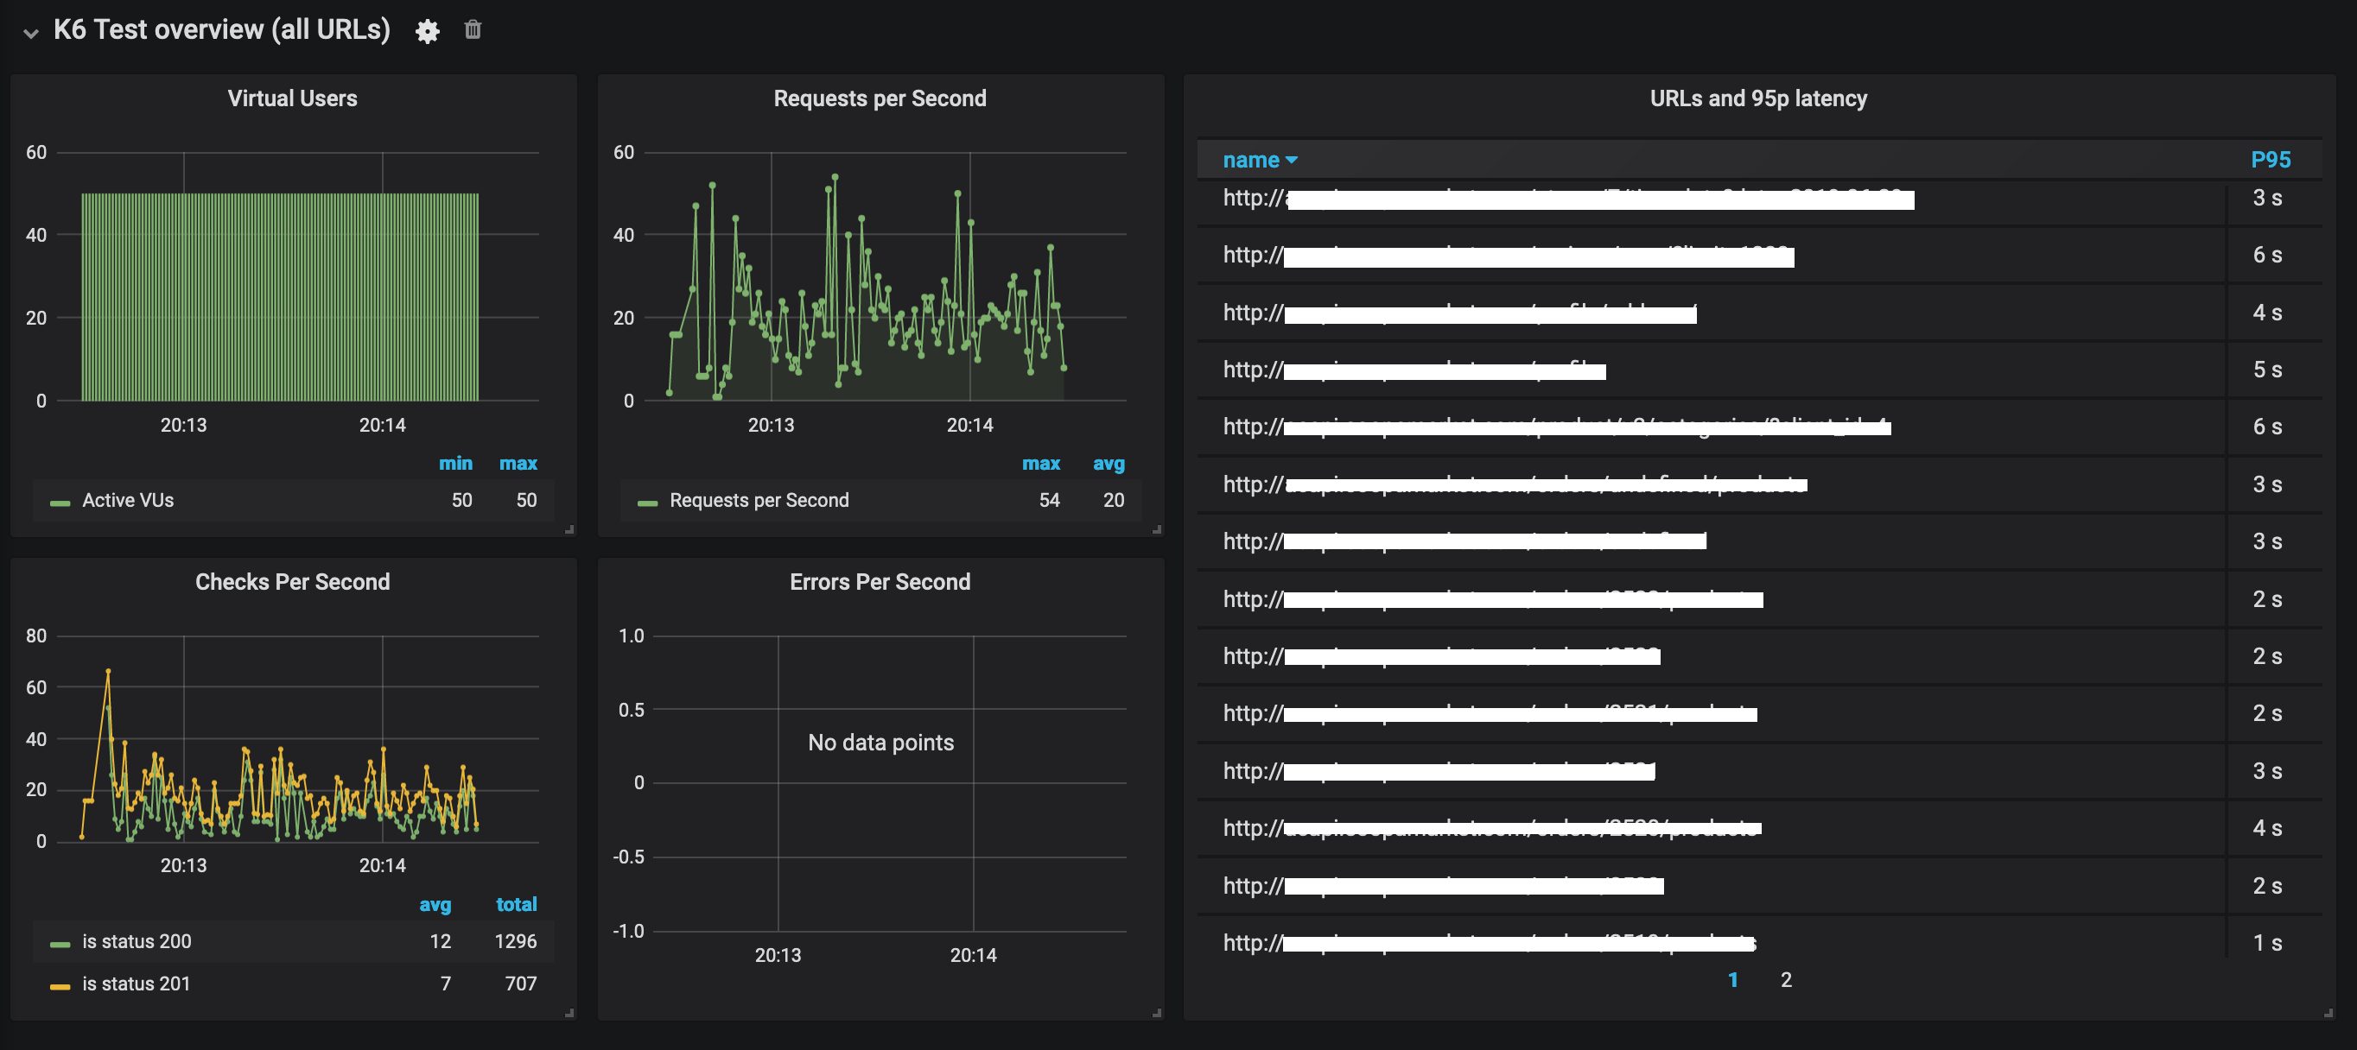Sort Requests per Second legend by max

(x=1040, y=464)
